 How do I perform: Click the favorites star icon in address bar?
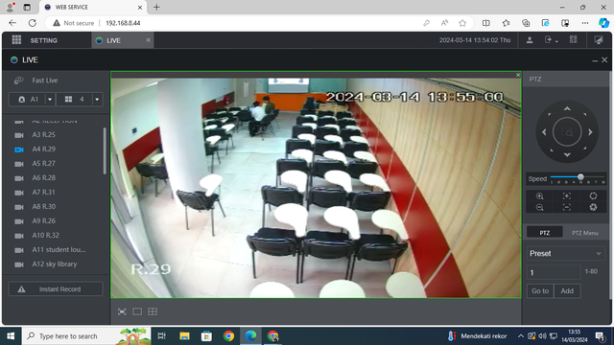coord(462,23)
